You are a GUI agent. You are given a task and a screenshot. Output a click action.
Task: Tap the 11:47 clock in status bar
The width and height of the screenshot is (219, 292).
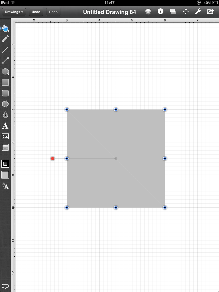click(109, 3)
